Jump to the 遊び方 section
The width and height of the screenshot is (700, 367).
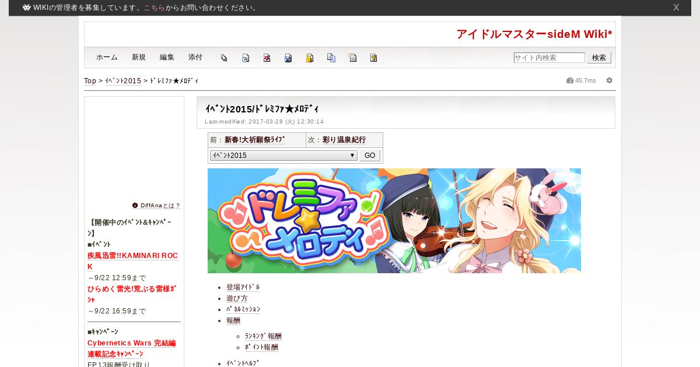237,298
